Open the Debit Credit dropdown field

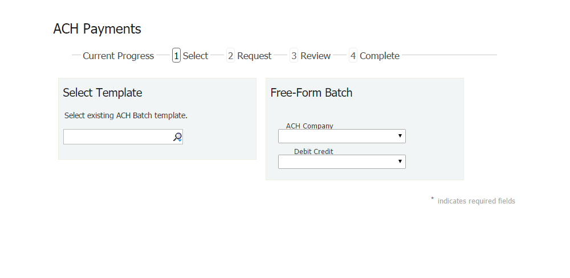[336, 162]
